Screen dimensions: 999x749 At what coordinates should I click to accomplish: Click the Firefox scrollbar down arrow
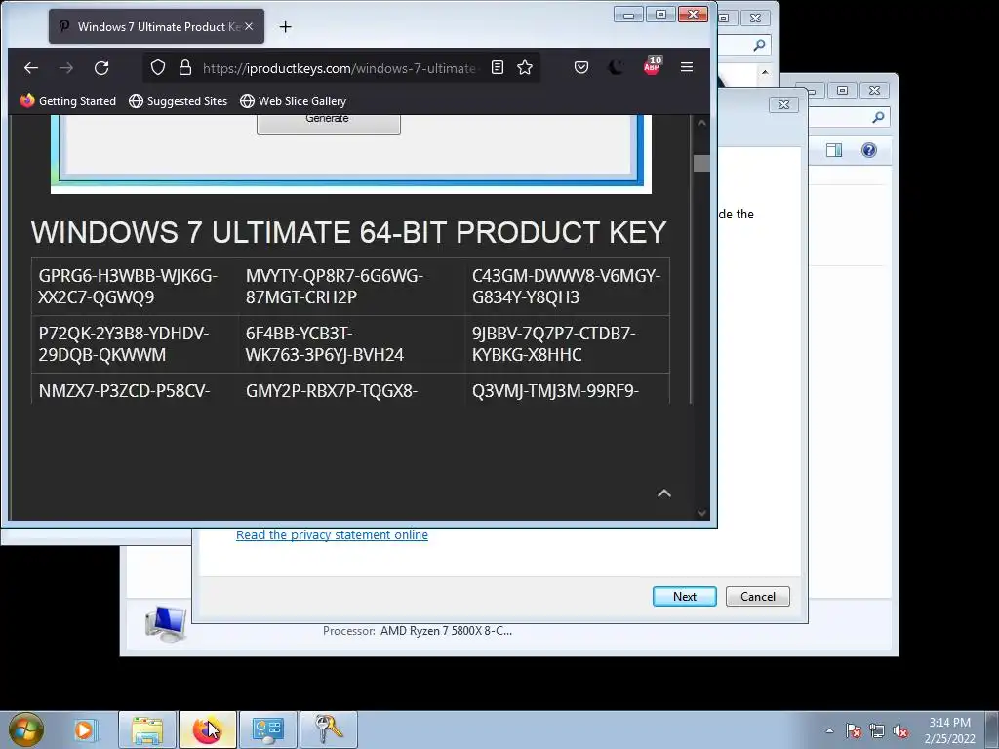click(x=701, y=513)
